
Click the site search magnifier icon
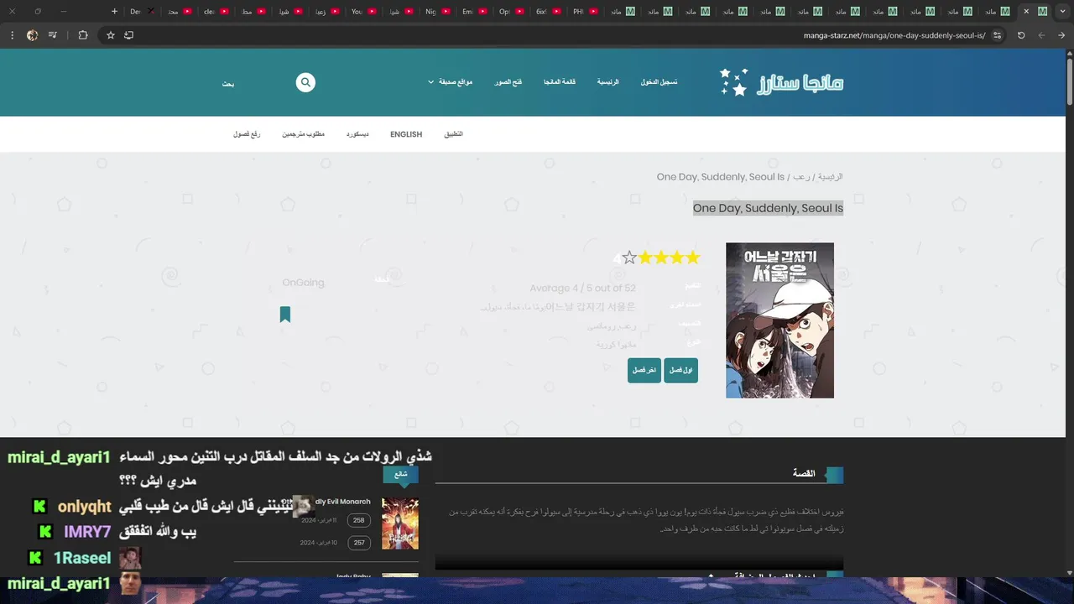tap(305, 82)
